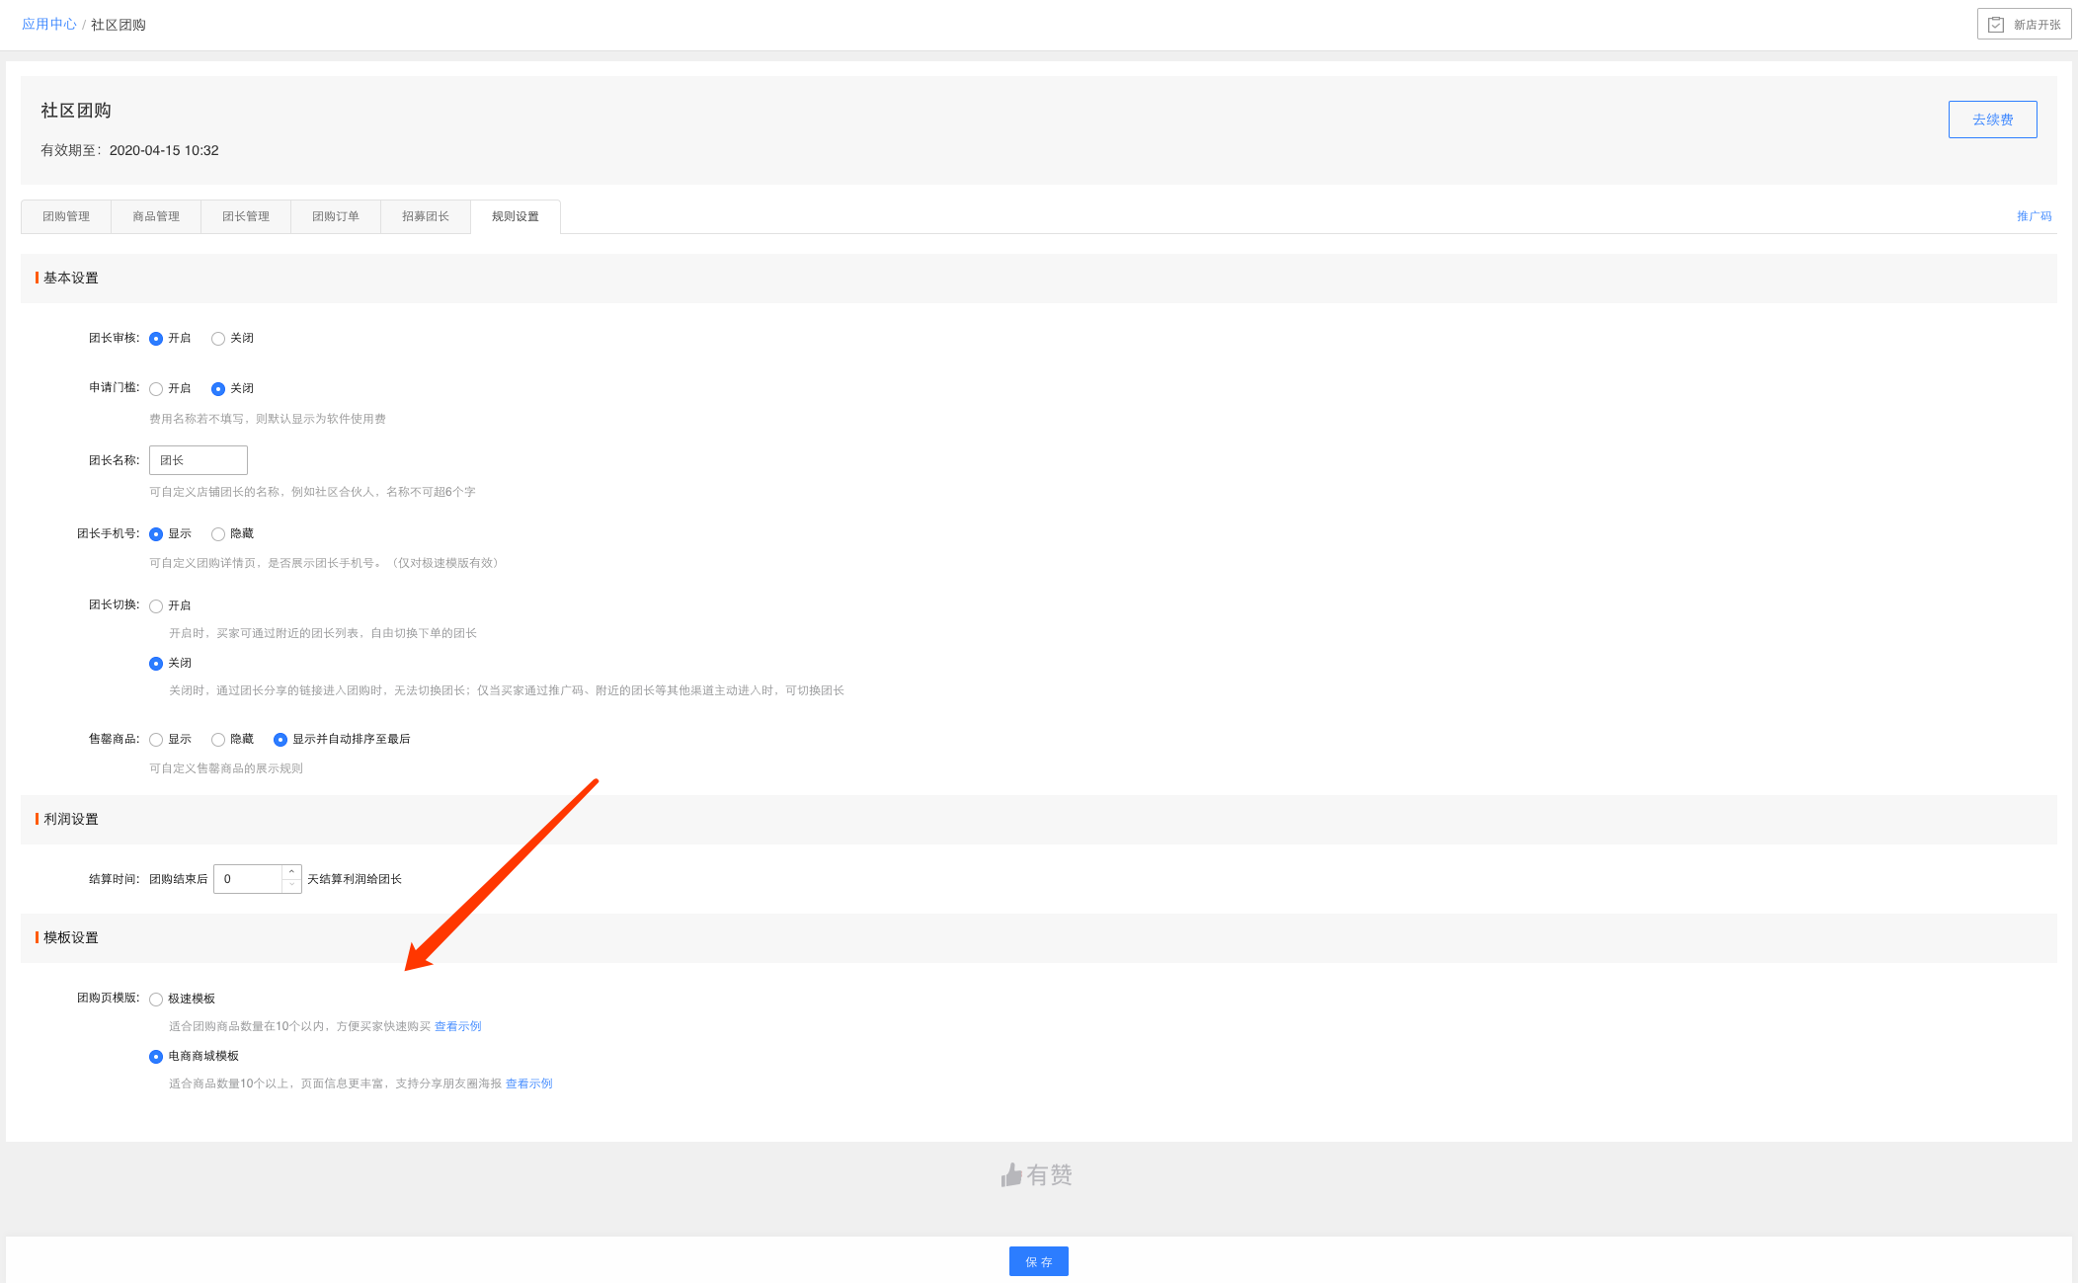This screenshot has height=1283, width=2078.
Task: Click the 新店开张 checklist icon
Action: pyautogui.click(x=1995, y=25)
